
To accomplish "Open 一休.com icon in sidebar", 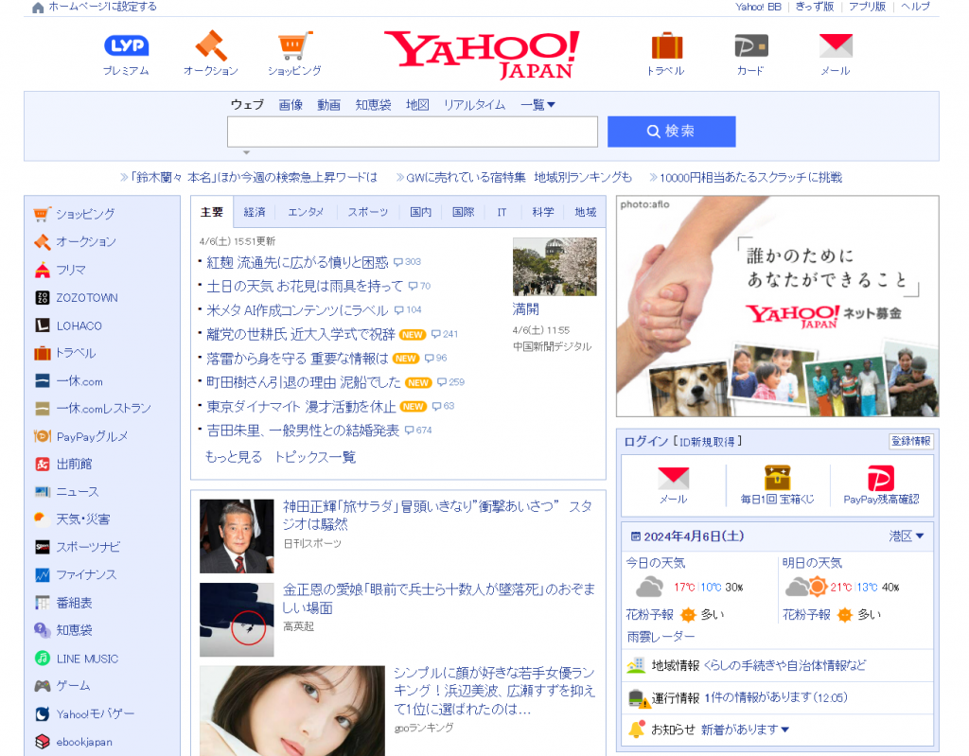I will pos(42,380).
